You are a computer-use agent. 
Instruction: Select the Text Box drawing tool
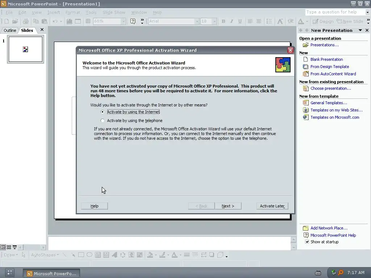[x=98, y=255]
